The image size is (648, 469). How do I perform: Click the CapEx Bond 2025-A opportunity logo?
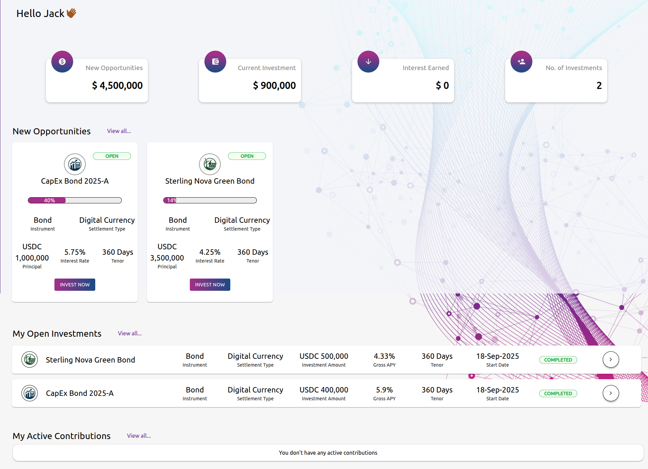[75, 164]
